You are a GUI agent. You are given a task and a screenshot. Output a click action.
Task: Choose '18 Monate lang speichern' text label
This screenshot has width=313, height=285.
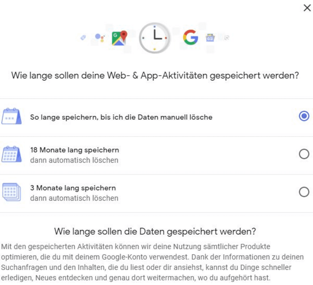tap(75, 150)
